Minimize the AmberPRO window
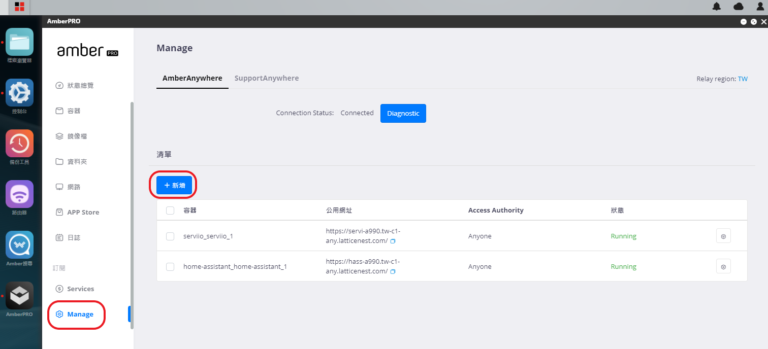768x349 pixels. [x=744, y=22]
